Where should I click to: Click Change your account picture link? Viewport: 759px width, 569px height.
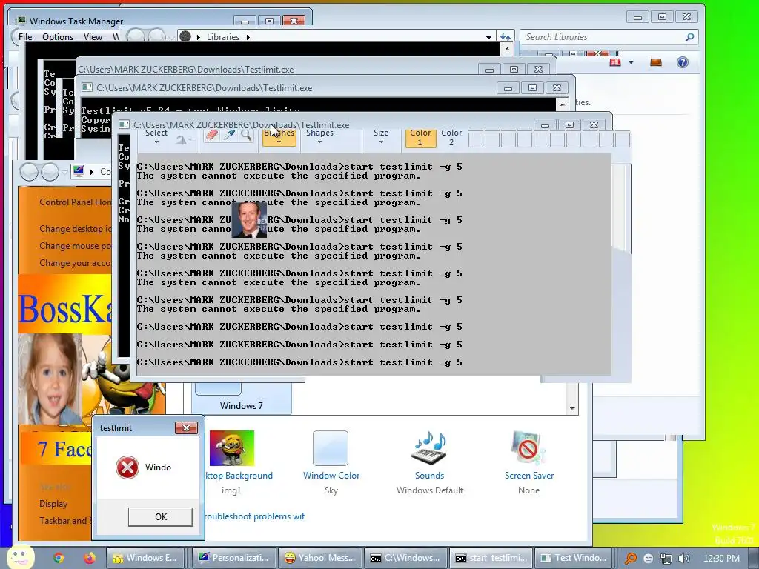coord(75,263)
